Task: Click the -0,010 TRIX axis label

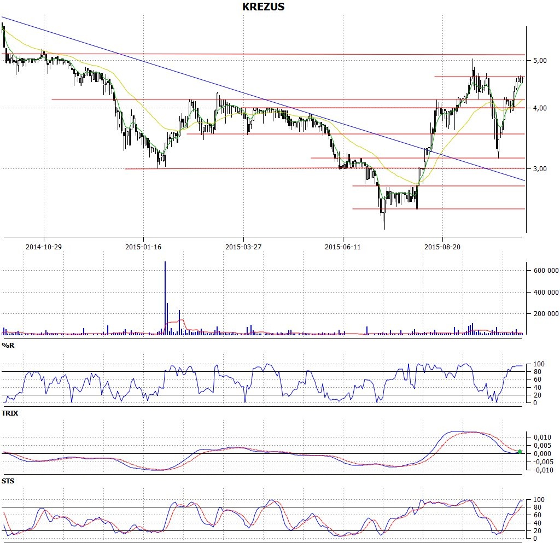Action: click(x=543, y=470)
